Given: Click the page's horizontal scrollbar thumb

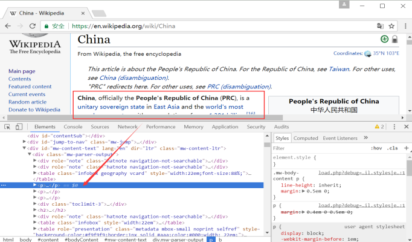Looking at the screenshot, I should (144, 117).
